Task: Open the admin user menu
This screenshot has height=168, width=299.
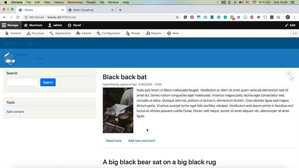Action: (x=55, y=25)
